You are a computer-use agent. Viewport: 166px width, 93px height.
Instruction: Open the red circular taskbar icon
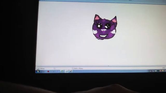(48, 72)
